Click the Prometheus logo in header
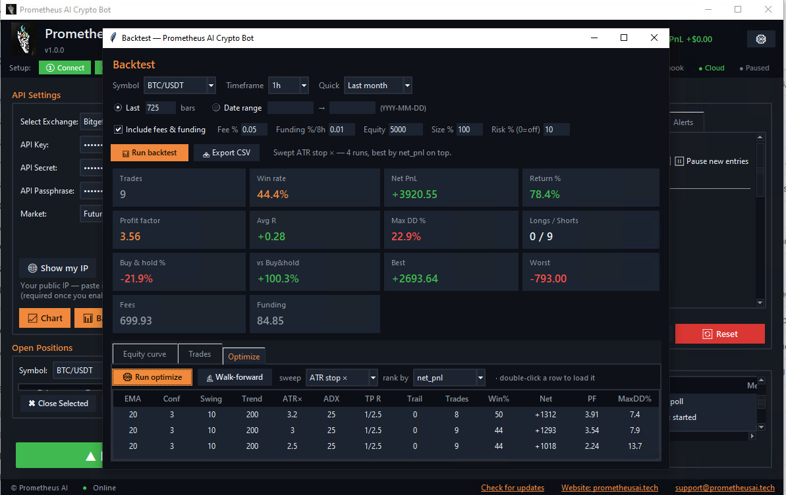Screen dimensions: 786x495 [24, 39]
